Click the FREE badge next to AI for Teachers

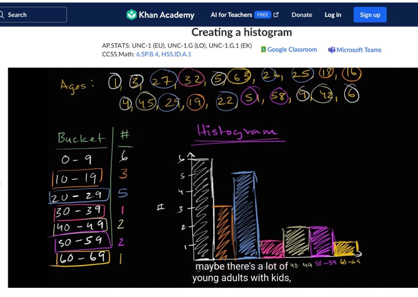tap(263, 14)
